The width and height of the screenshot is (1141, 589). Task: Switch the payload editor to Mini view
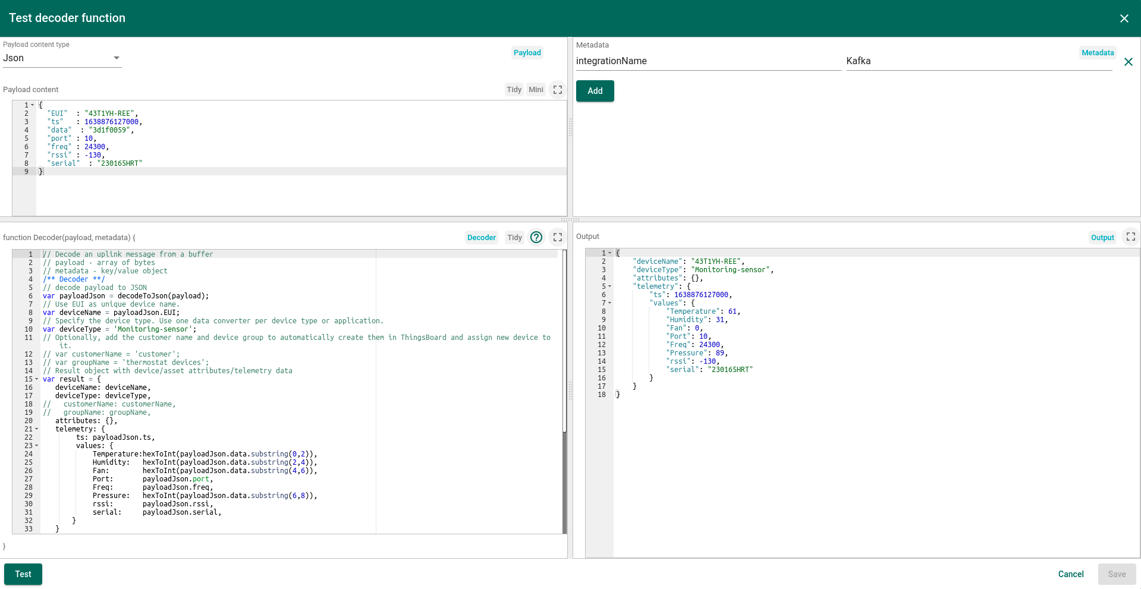click(535, 89)
